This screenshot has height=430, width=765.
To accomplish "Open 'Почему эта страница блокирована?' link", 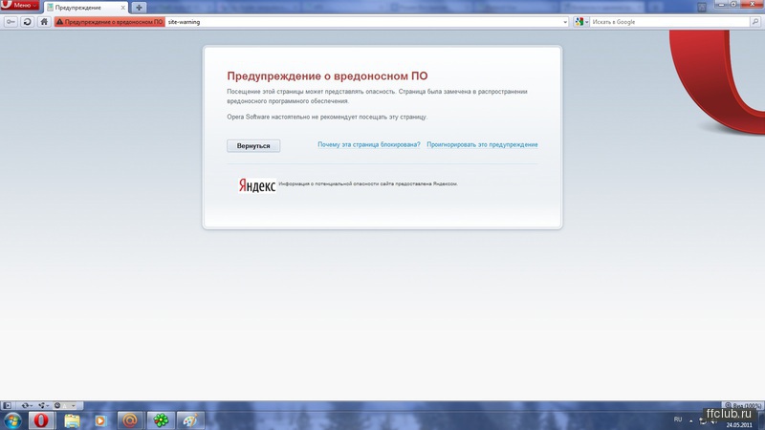I will [369, 145].
